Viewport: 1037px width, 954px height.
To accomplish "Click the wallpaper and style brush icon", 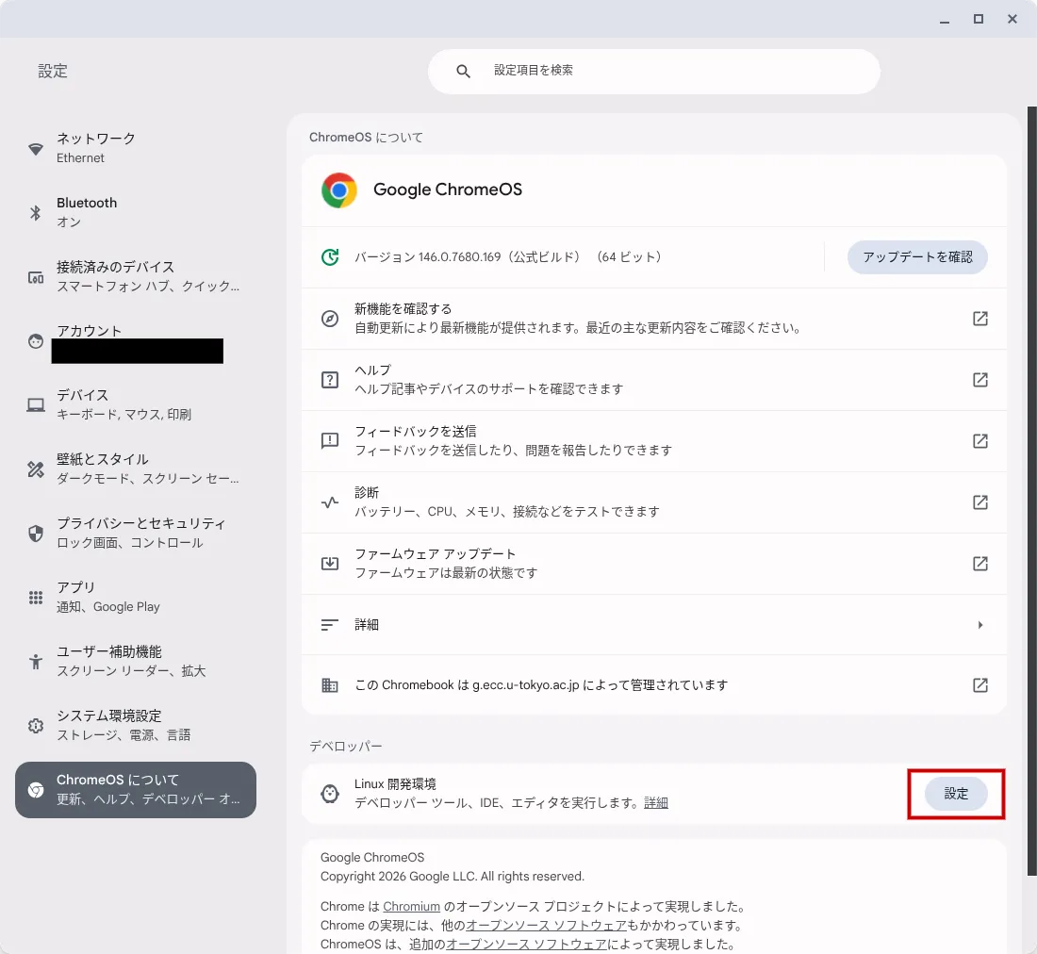I will [36, 469].
